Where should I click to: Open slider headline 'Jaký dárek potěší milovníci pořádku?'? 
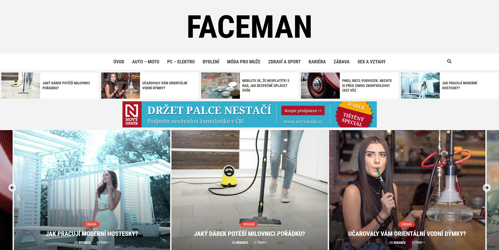(x=249, y=234)
